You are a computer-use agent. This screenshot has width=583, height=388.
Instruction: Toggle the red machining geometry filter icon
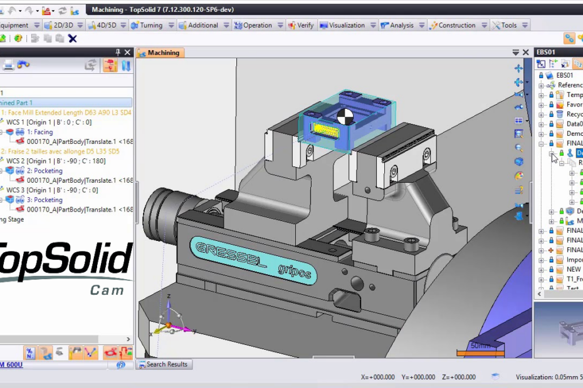(110, 353)
